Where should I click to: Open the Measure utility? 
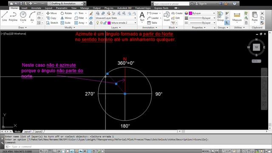(x=237, y=17)
